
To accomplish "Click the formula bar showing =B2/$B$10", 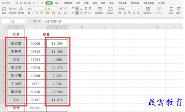I will coord(112,21).
